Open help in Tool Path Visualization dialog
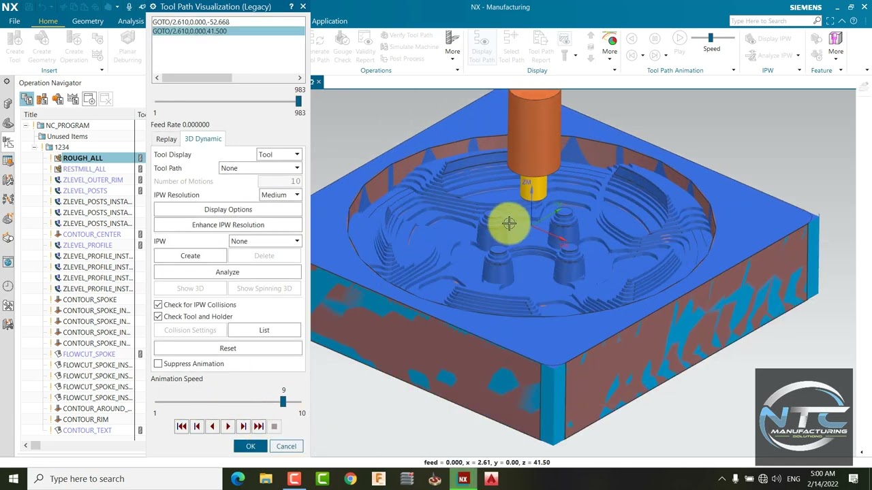Image resolution: width=872 pixels, height=490 pixels. tap(292, 7)
